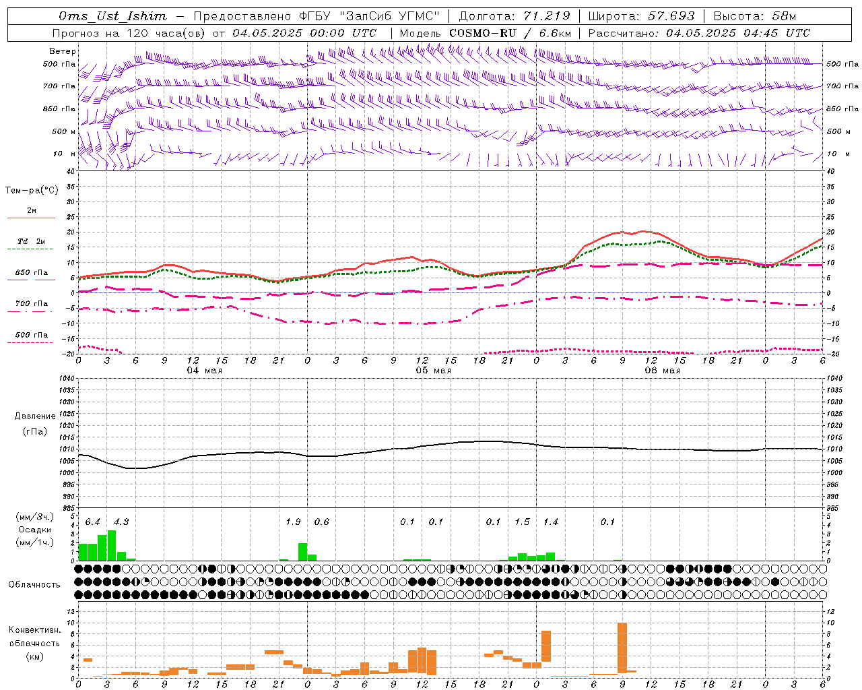Viewport: 862px width, 690px height.
Task: Click the (км) unit label
Action: pos(35,656)
